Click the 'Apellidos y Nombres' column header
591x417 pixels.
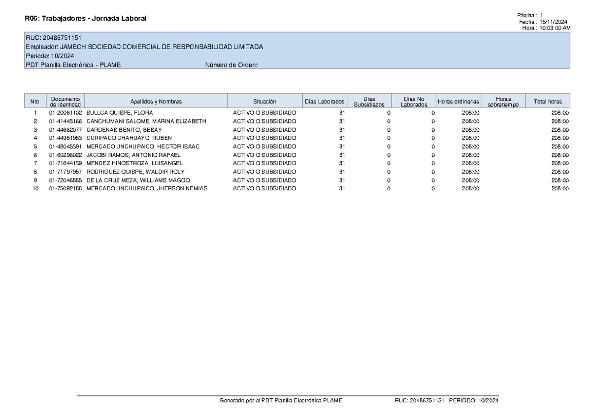point(156,102)
